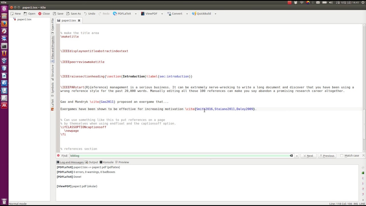The height and width of the screenshot is (206, 366).
Task: Click the \cite{Gao2011} citation in the editor
Action: [x=102, y=102]
